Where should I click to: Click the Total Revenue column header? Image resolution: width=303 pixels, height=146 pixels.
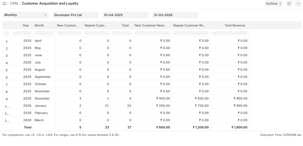230,25
